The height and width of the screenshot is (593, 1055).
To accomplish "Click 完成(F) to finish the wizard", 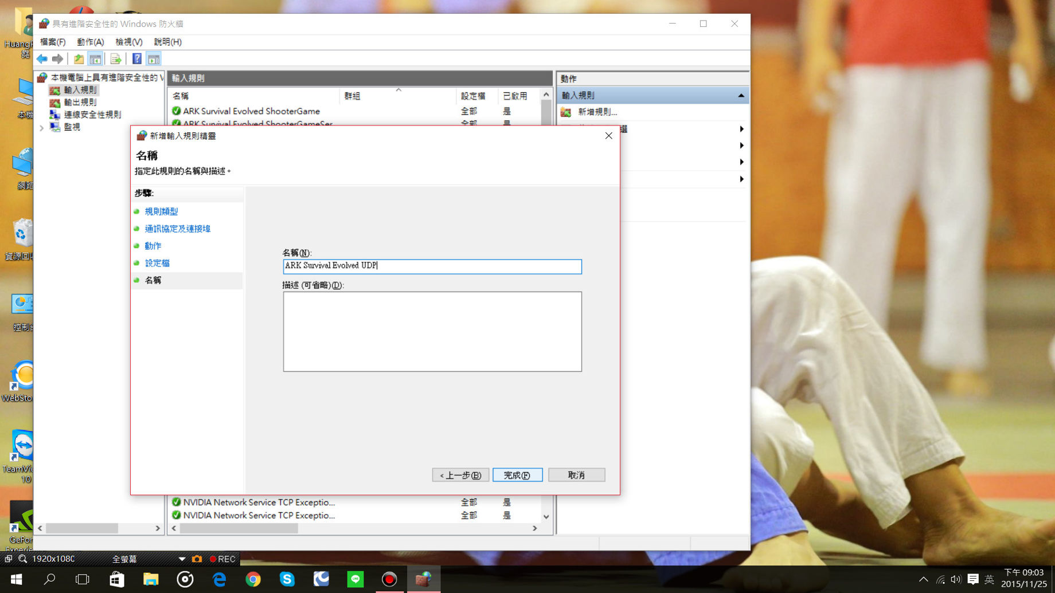I will tap(518, 475).
